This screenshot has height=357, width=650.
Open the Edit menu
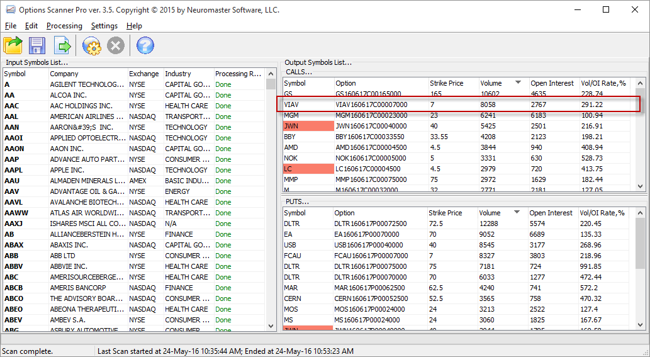(x=31, y=26)
